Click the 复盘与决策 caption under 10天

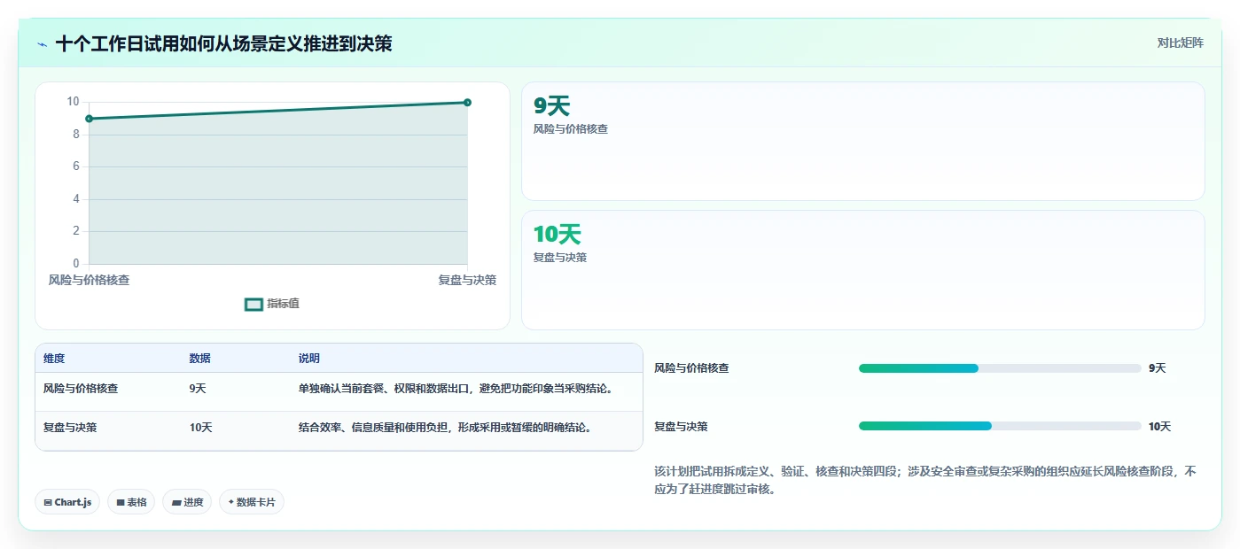tap(559, 258)
